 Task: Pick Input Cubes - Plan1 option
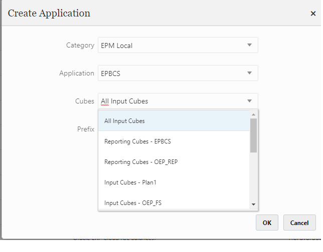174,182
